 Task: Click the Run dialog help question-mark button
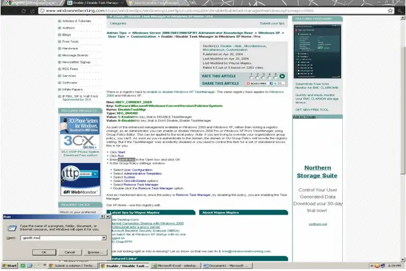click(102, 216)
